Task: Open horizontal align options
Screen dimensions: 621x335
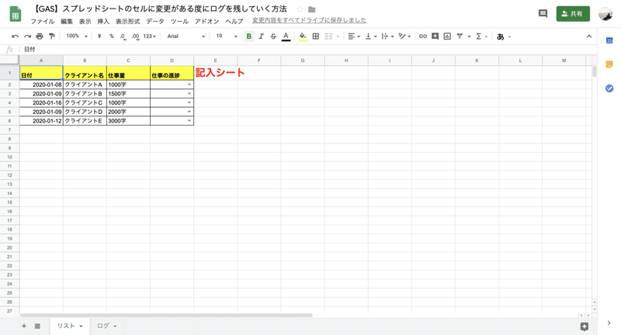Action: [354, 36]
